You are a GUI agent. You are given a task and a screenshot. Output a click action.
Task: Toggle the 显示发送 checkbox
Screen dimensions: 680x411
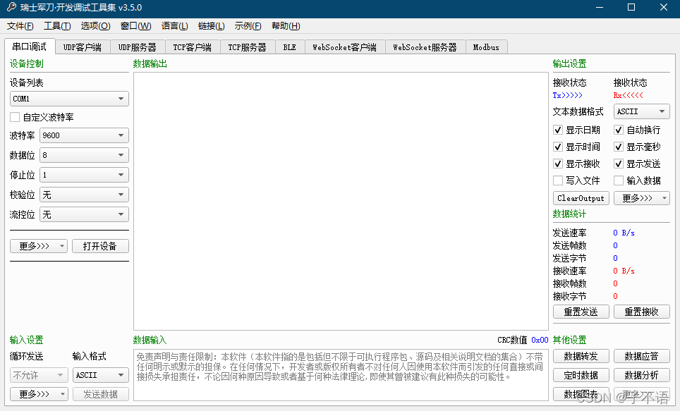point(619,164)
